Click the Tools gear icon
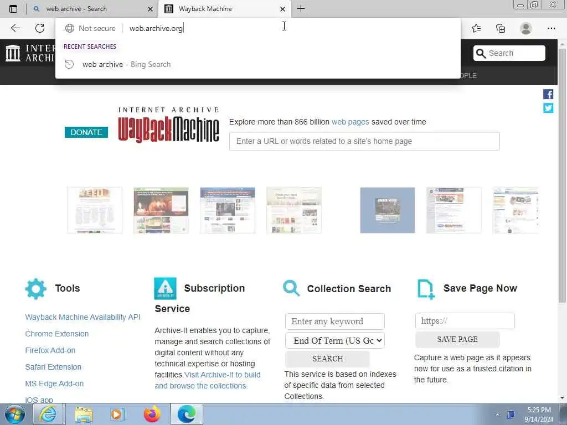This screenshot has width=567, height=425. [x=36, y=289]
